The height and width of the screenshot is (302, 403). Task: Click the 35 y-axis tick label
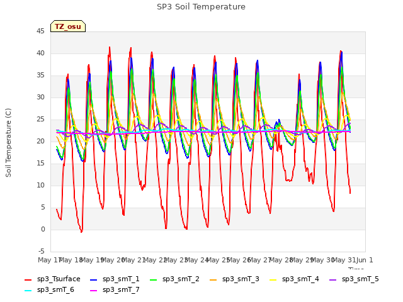[40, 75]
